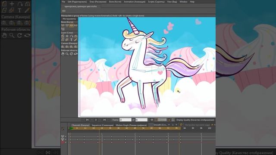
Task: Open the Smooth interpolation dropdown
Action: click(161, 125)
